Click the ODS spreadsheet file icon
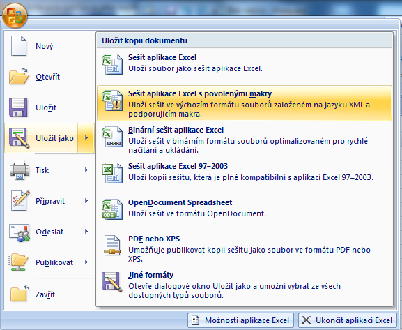The height and width of the screenshot is (330, 402). pyautogui.click(x=112, y=209)
